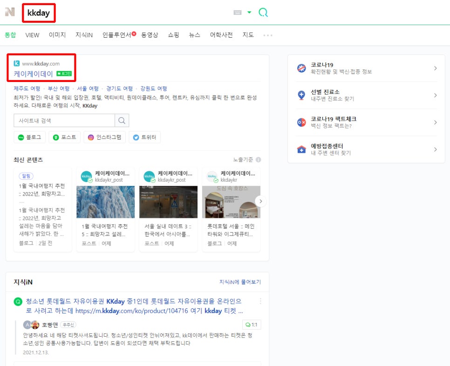450x366 pixels.
Task: Open the 코로나19 팩트체크 item
Action: coord(366,122)
